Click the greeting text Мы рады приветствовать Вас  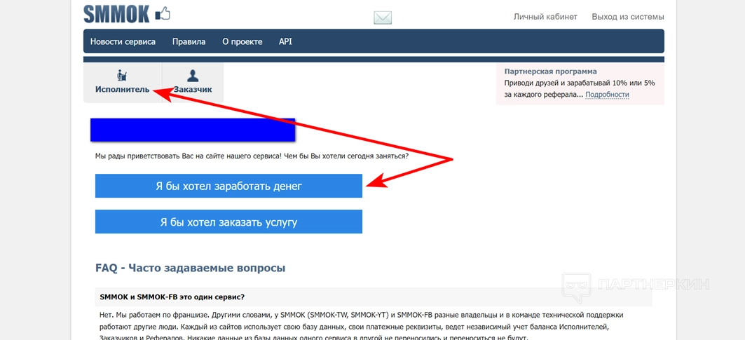(x=252, y=156)
